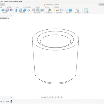
Task: Open a new design tab with plus
Action: click(101, 4)
